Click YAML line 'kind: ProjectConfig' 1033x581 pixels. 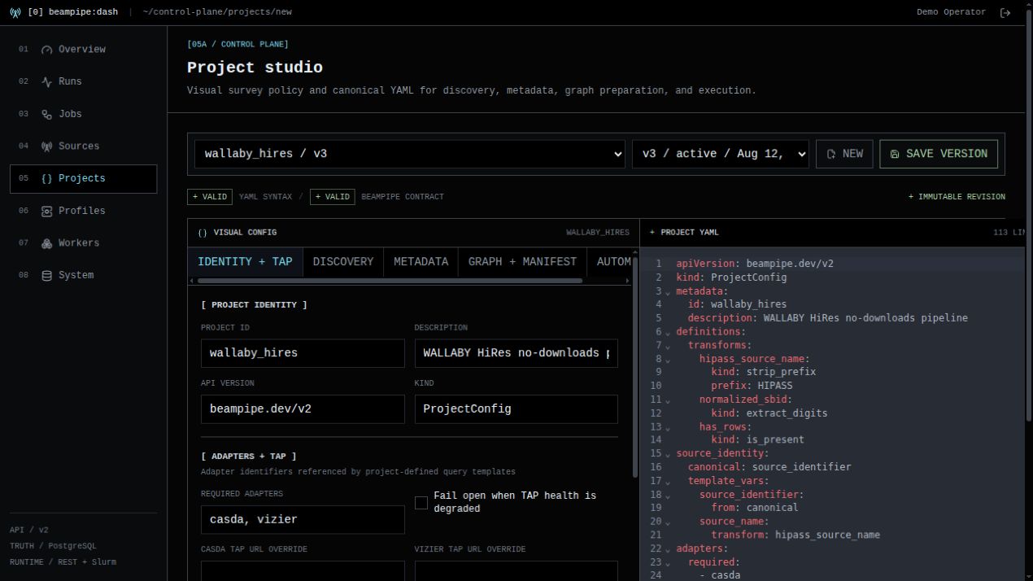(x=731, y=277)
